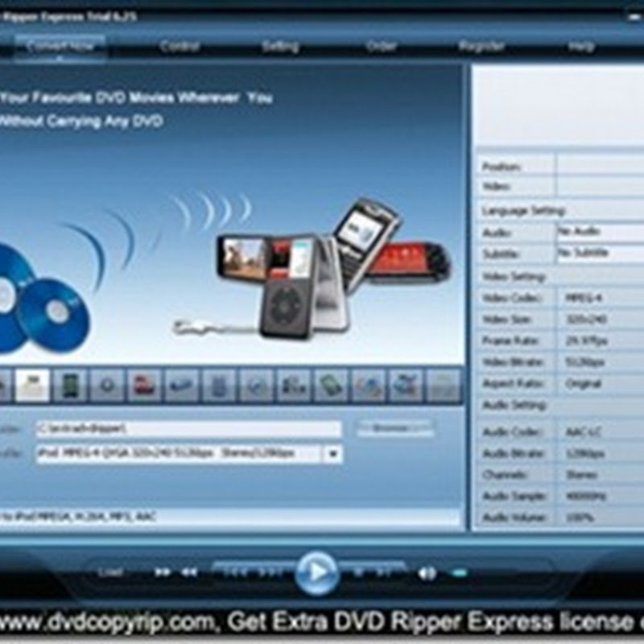Start playback with the round Play button

pos(316,572)
